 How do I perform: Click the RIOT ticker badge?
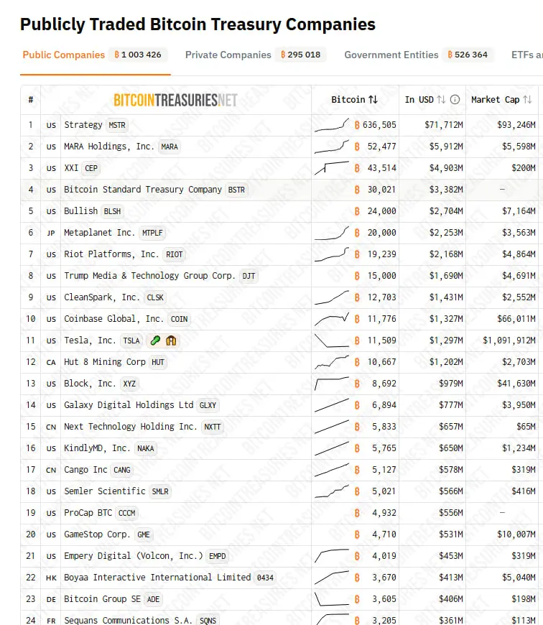click(174, 254)
